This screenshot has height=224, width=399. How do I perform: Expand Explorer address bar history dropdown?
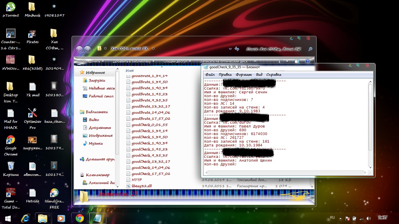click(x=230, y=49)
